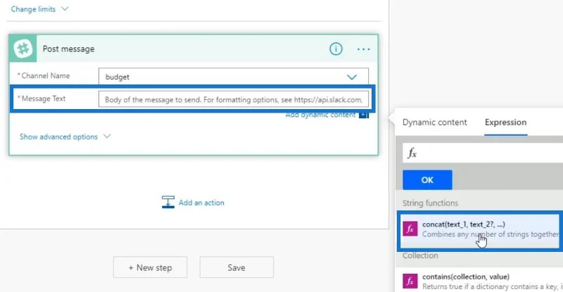
Task: Open the info icon on Post message card
Action: pos(336,49)
